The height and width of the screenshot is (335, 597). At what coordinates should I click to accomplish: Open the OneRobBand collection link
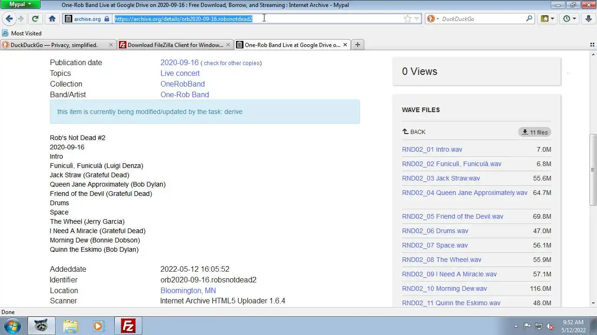point(182,84)
